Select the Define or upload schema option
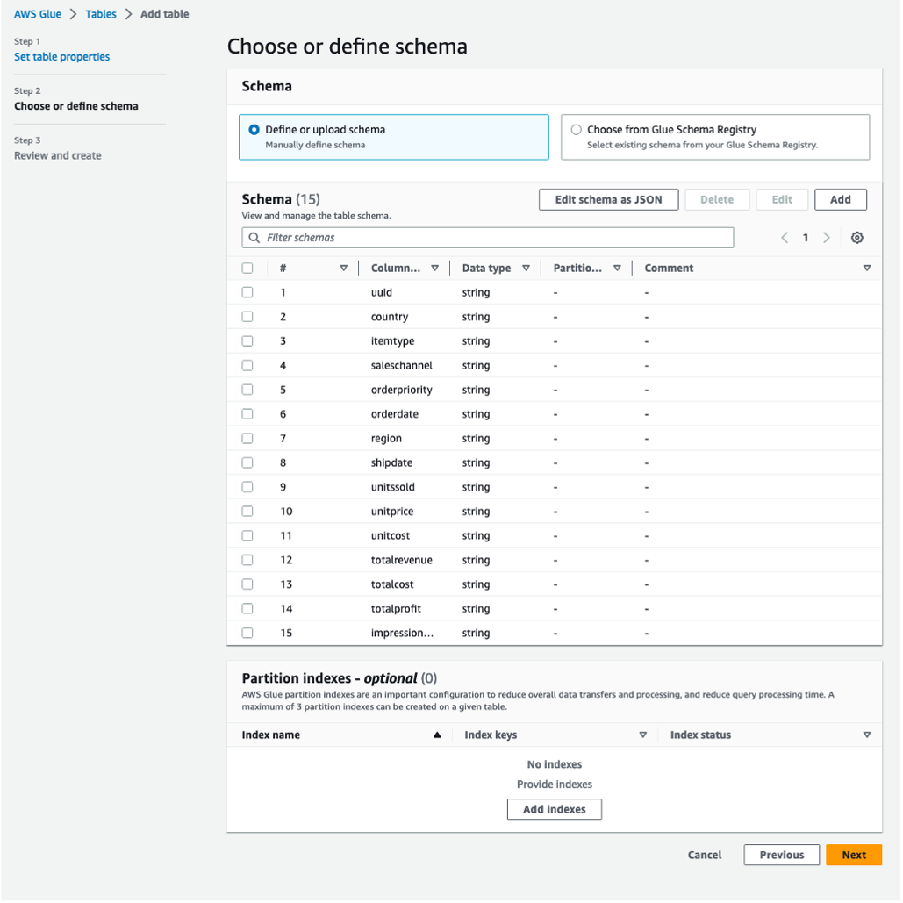 [x=394, y=137]
